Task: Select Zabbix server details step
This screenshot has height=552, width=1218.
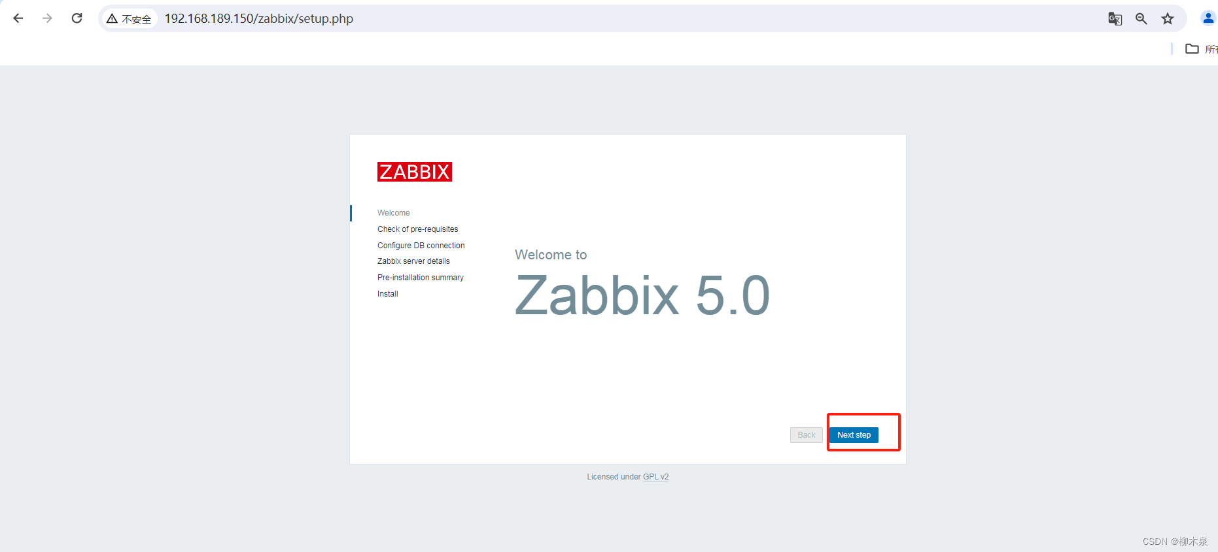Action: [413, 261]
